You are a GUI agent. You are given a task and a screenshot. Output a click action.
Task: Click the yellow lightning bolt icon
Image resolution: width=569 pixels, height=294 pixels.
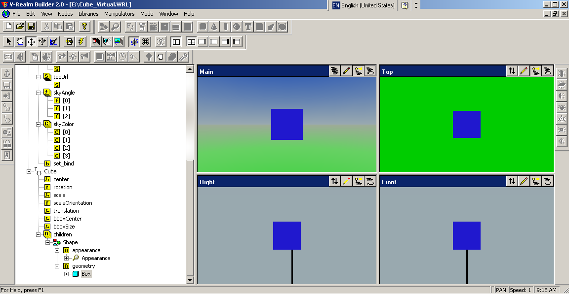pos(81,42)
